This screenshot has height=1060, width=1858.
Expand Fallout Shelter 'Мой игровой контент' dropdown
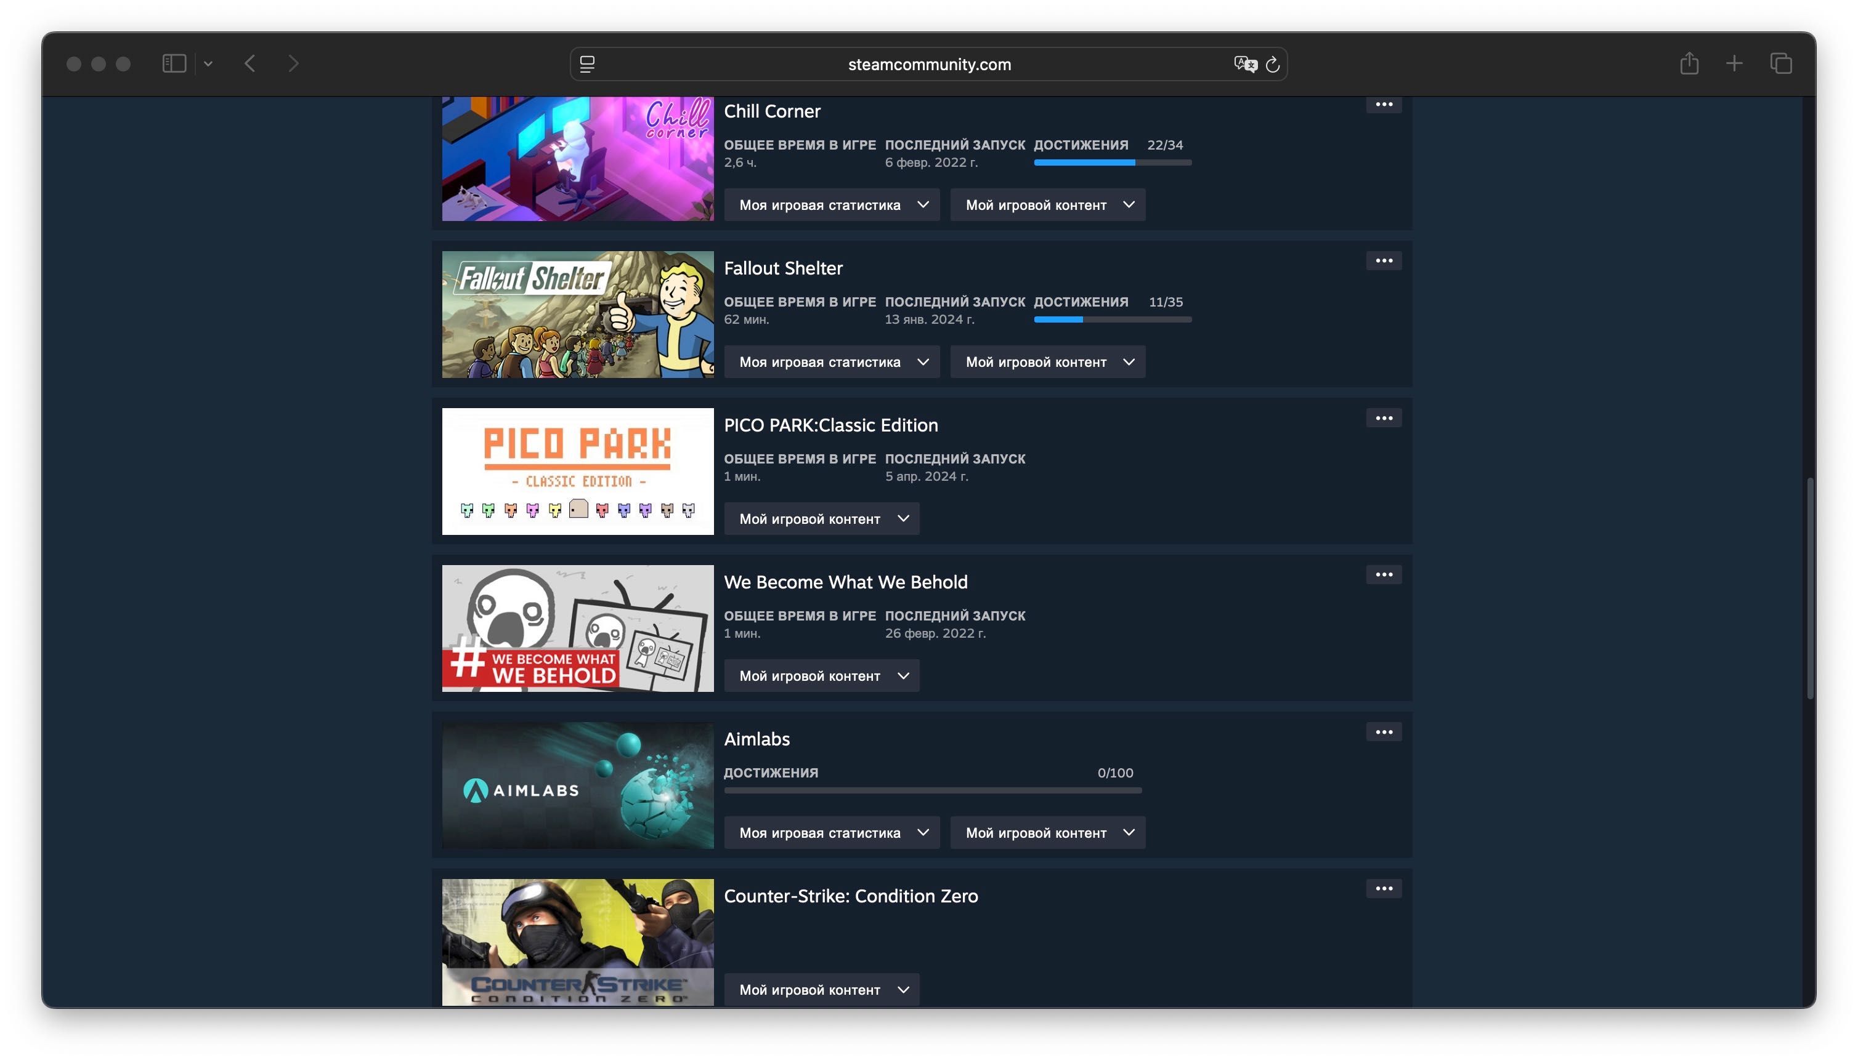coord(1047,362)
